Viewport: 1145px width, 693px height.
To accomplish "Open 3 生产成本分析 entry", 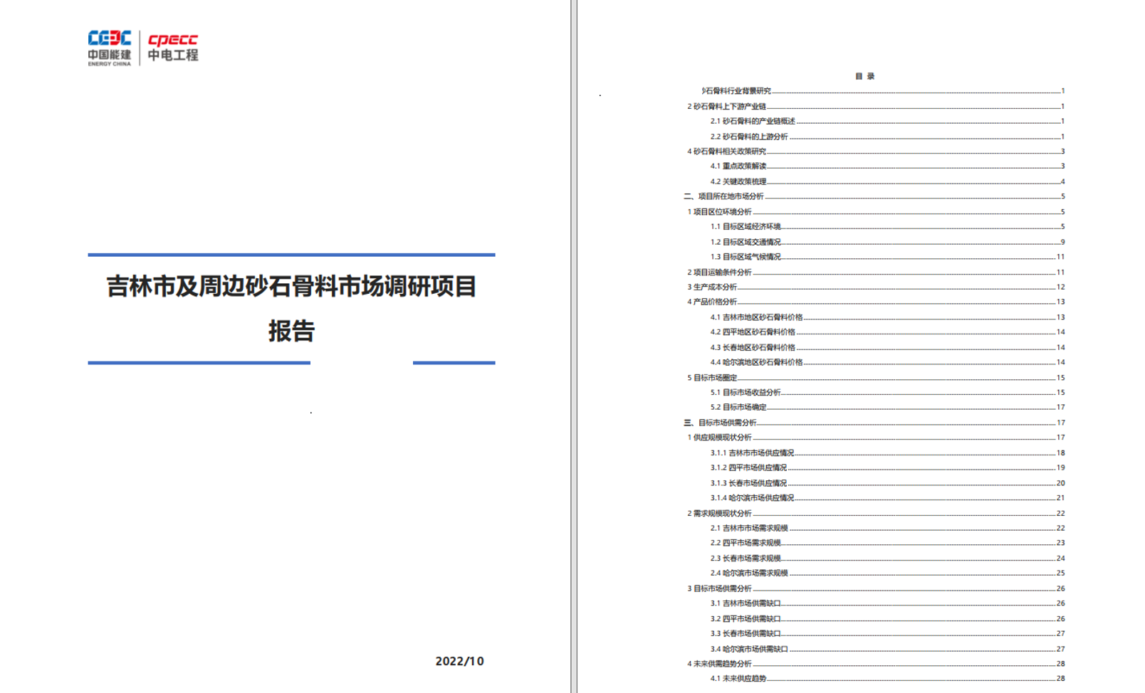I will pyautogui.click(x=712, y=287).
